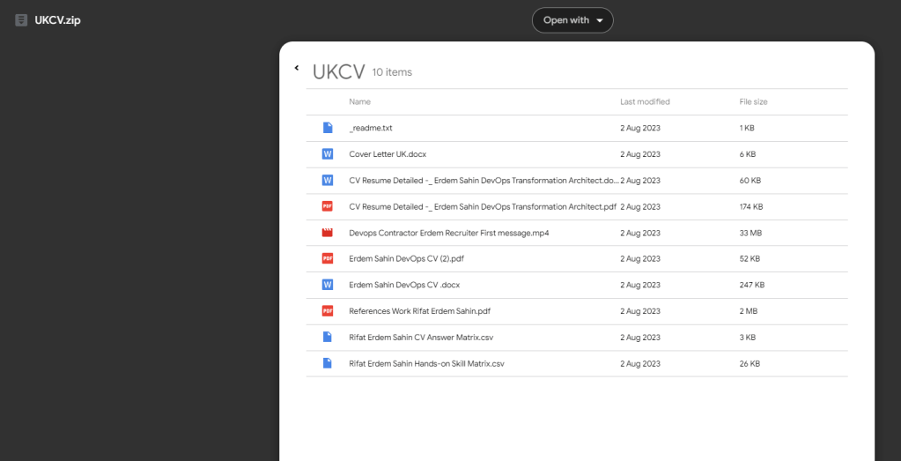Click the File size column header

pos(753,101)
